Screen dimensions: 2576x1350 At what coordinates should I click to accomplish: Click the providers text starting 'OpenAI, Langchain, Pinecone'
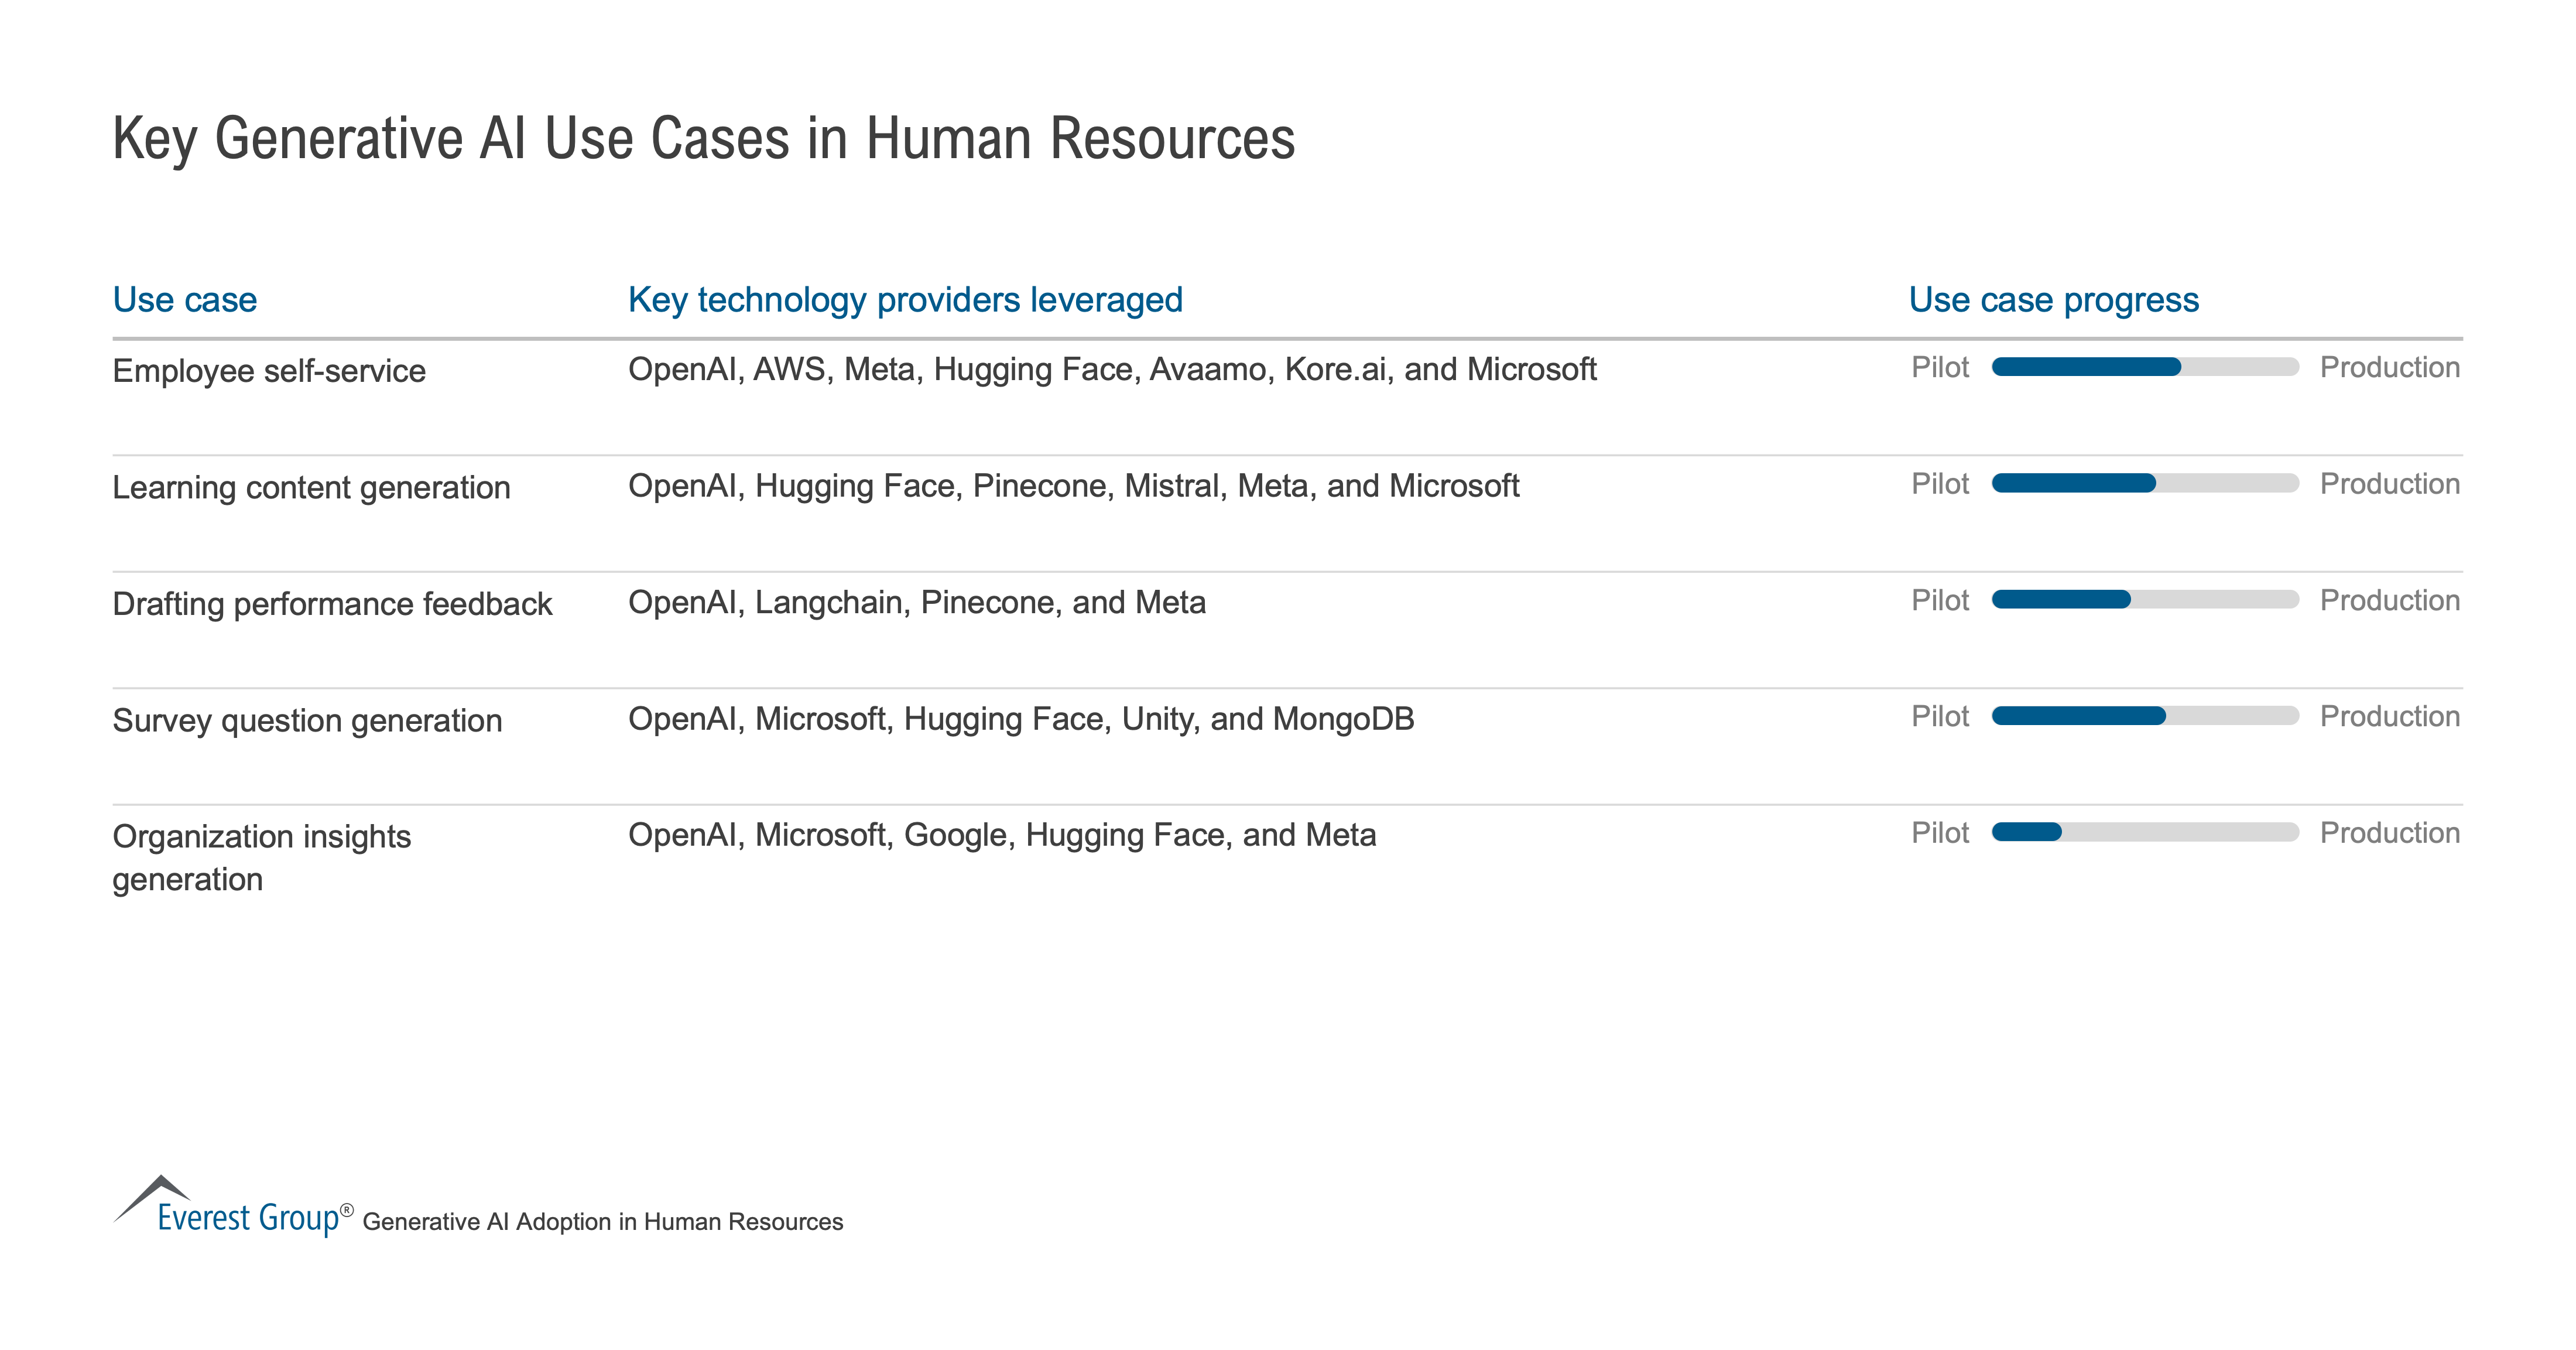(916, 603)
